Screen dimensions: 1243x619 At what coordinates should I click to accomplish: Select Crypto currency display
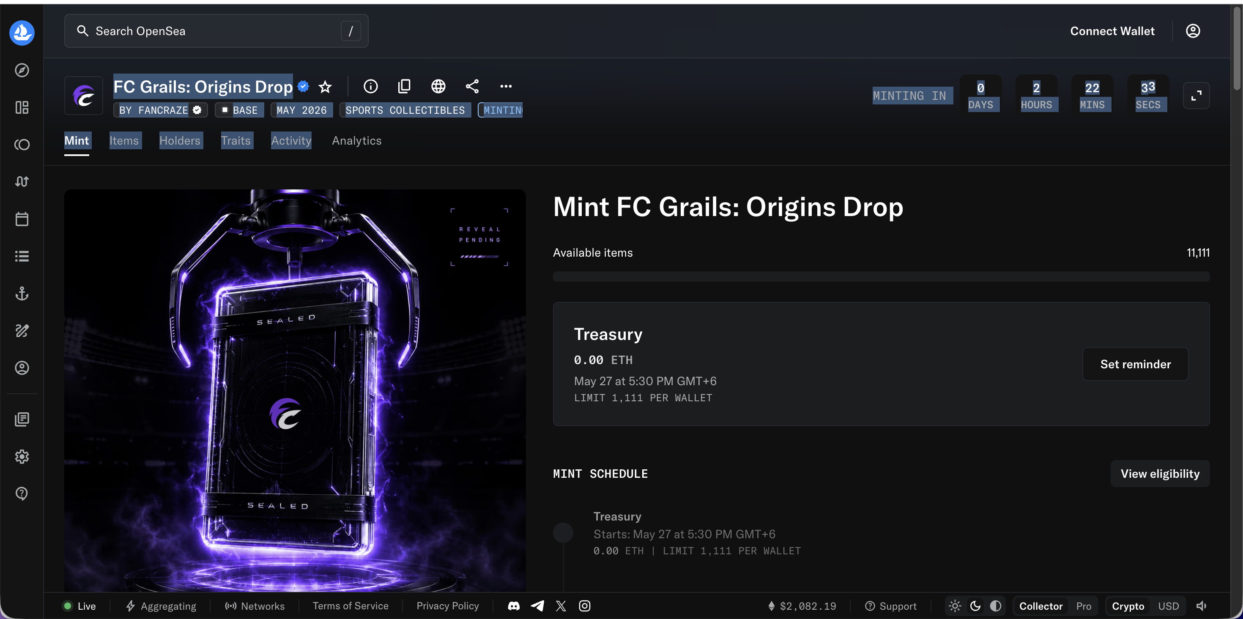click(1128, 606)
